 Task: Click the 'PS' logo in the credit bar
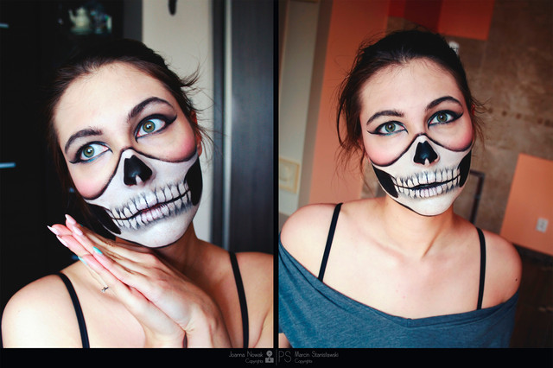coord(285,357)
